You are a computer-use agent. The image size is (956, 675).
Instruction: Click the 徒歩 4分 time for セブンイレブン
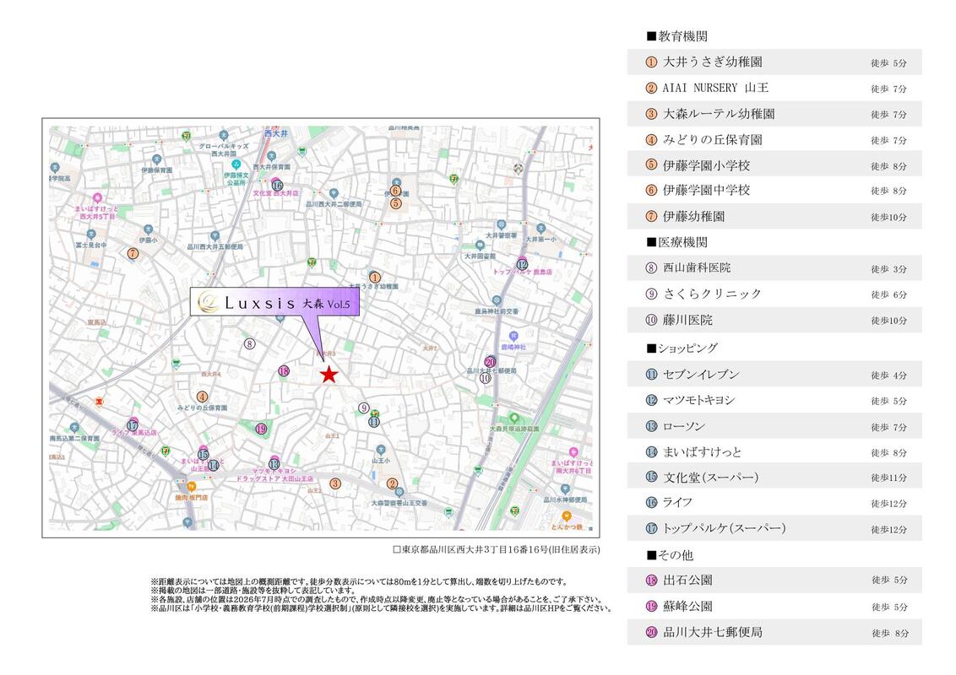889,375
